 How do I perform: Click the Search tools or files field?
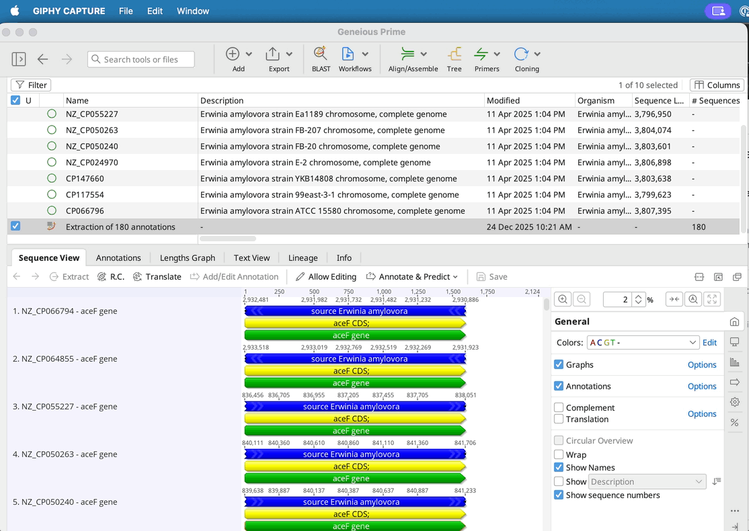click(x=141, y=60)
